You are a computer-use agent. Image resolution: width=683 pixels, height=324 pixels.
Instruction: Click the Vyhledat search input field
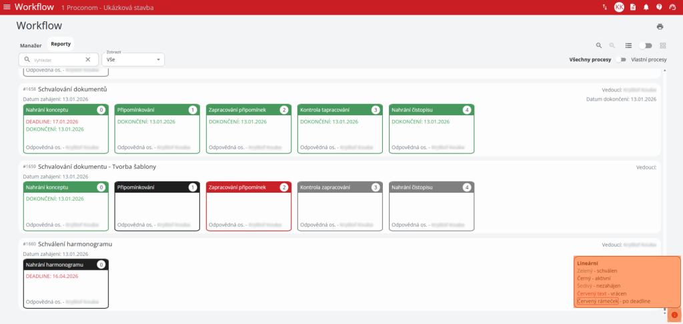[x=57, y=59]
